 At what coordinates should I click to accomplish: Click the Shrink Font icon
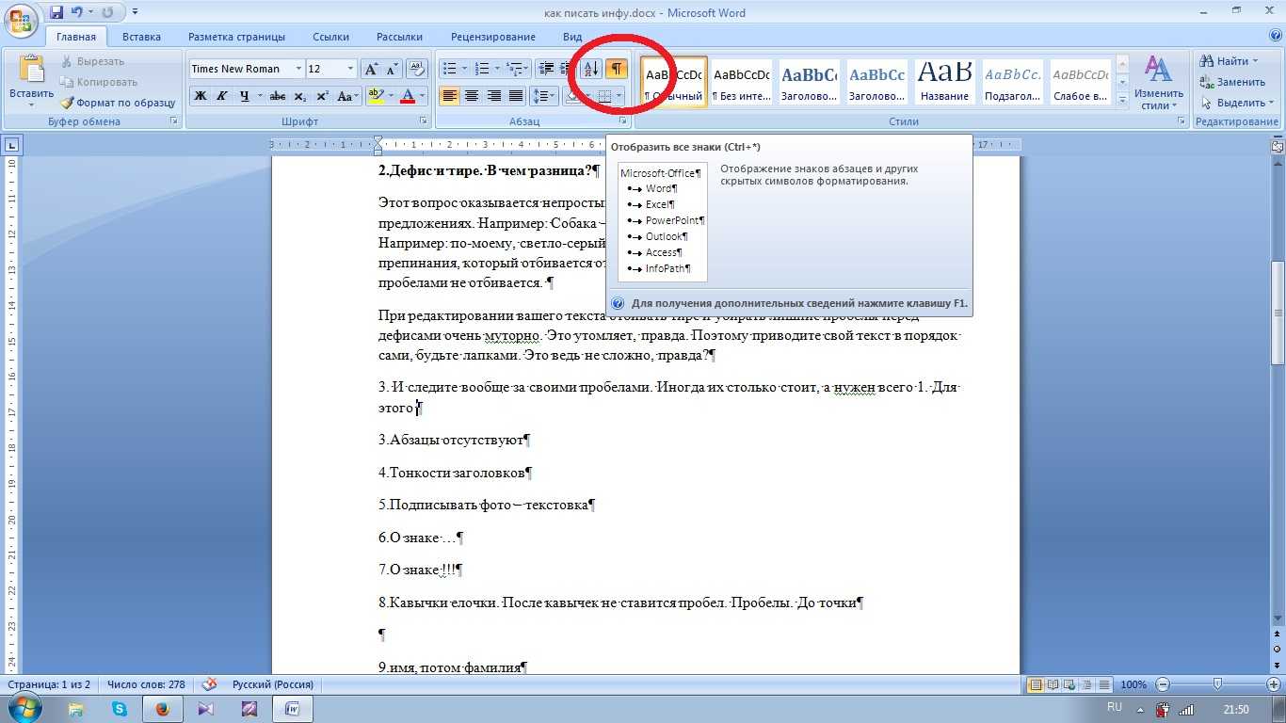pyautogui.click(x=392, y=69)
